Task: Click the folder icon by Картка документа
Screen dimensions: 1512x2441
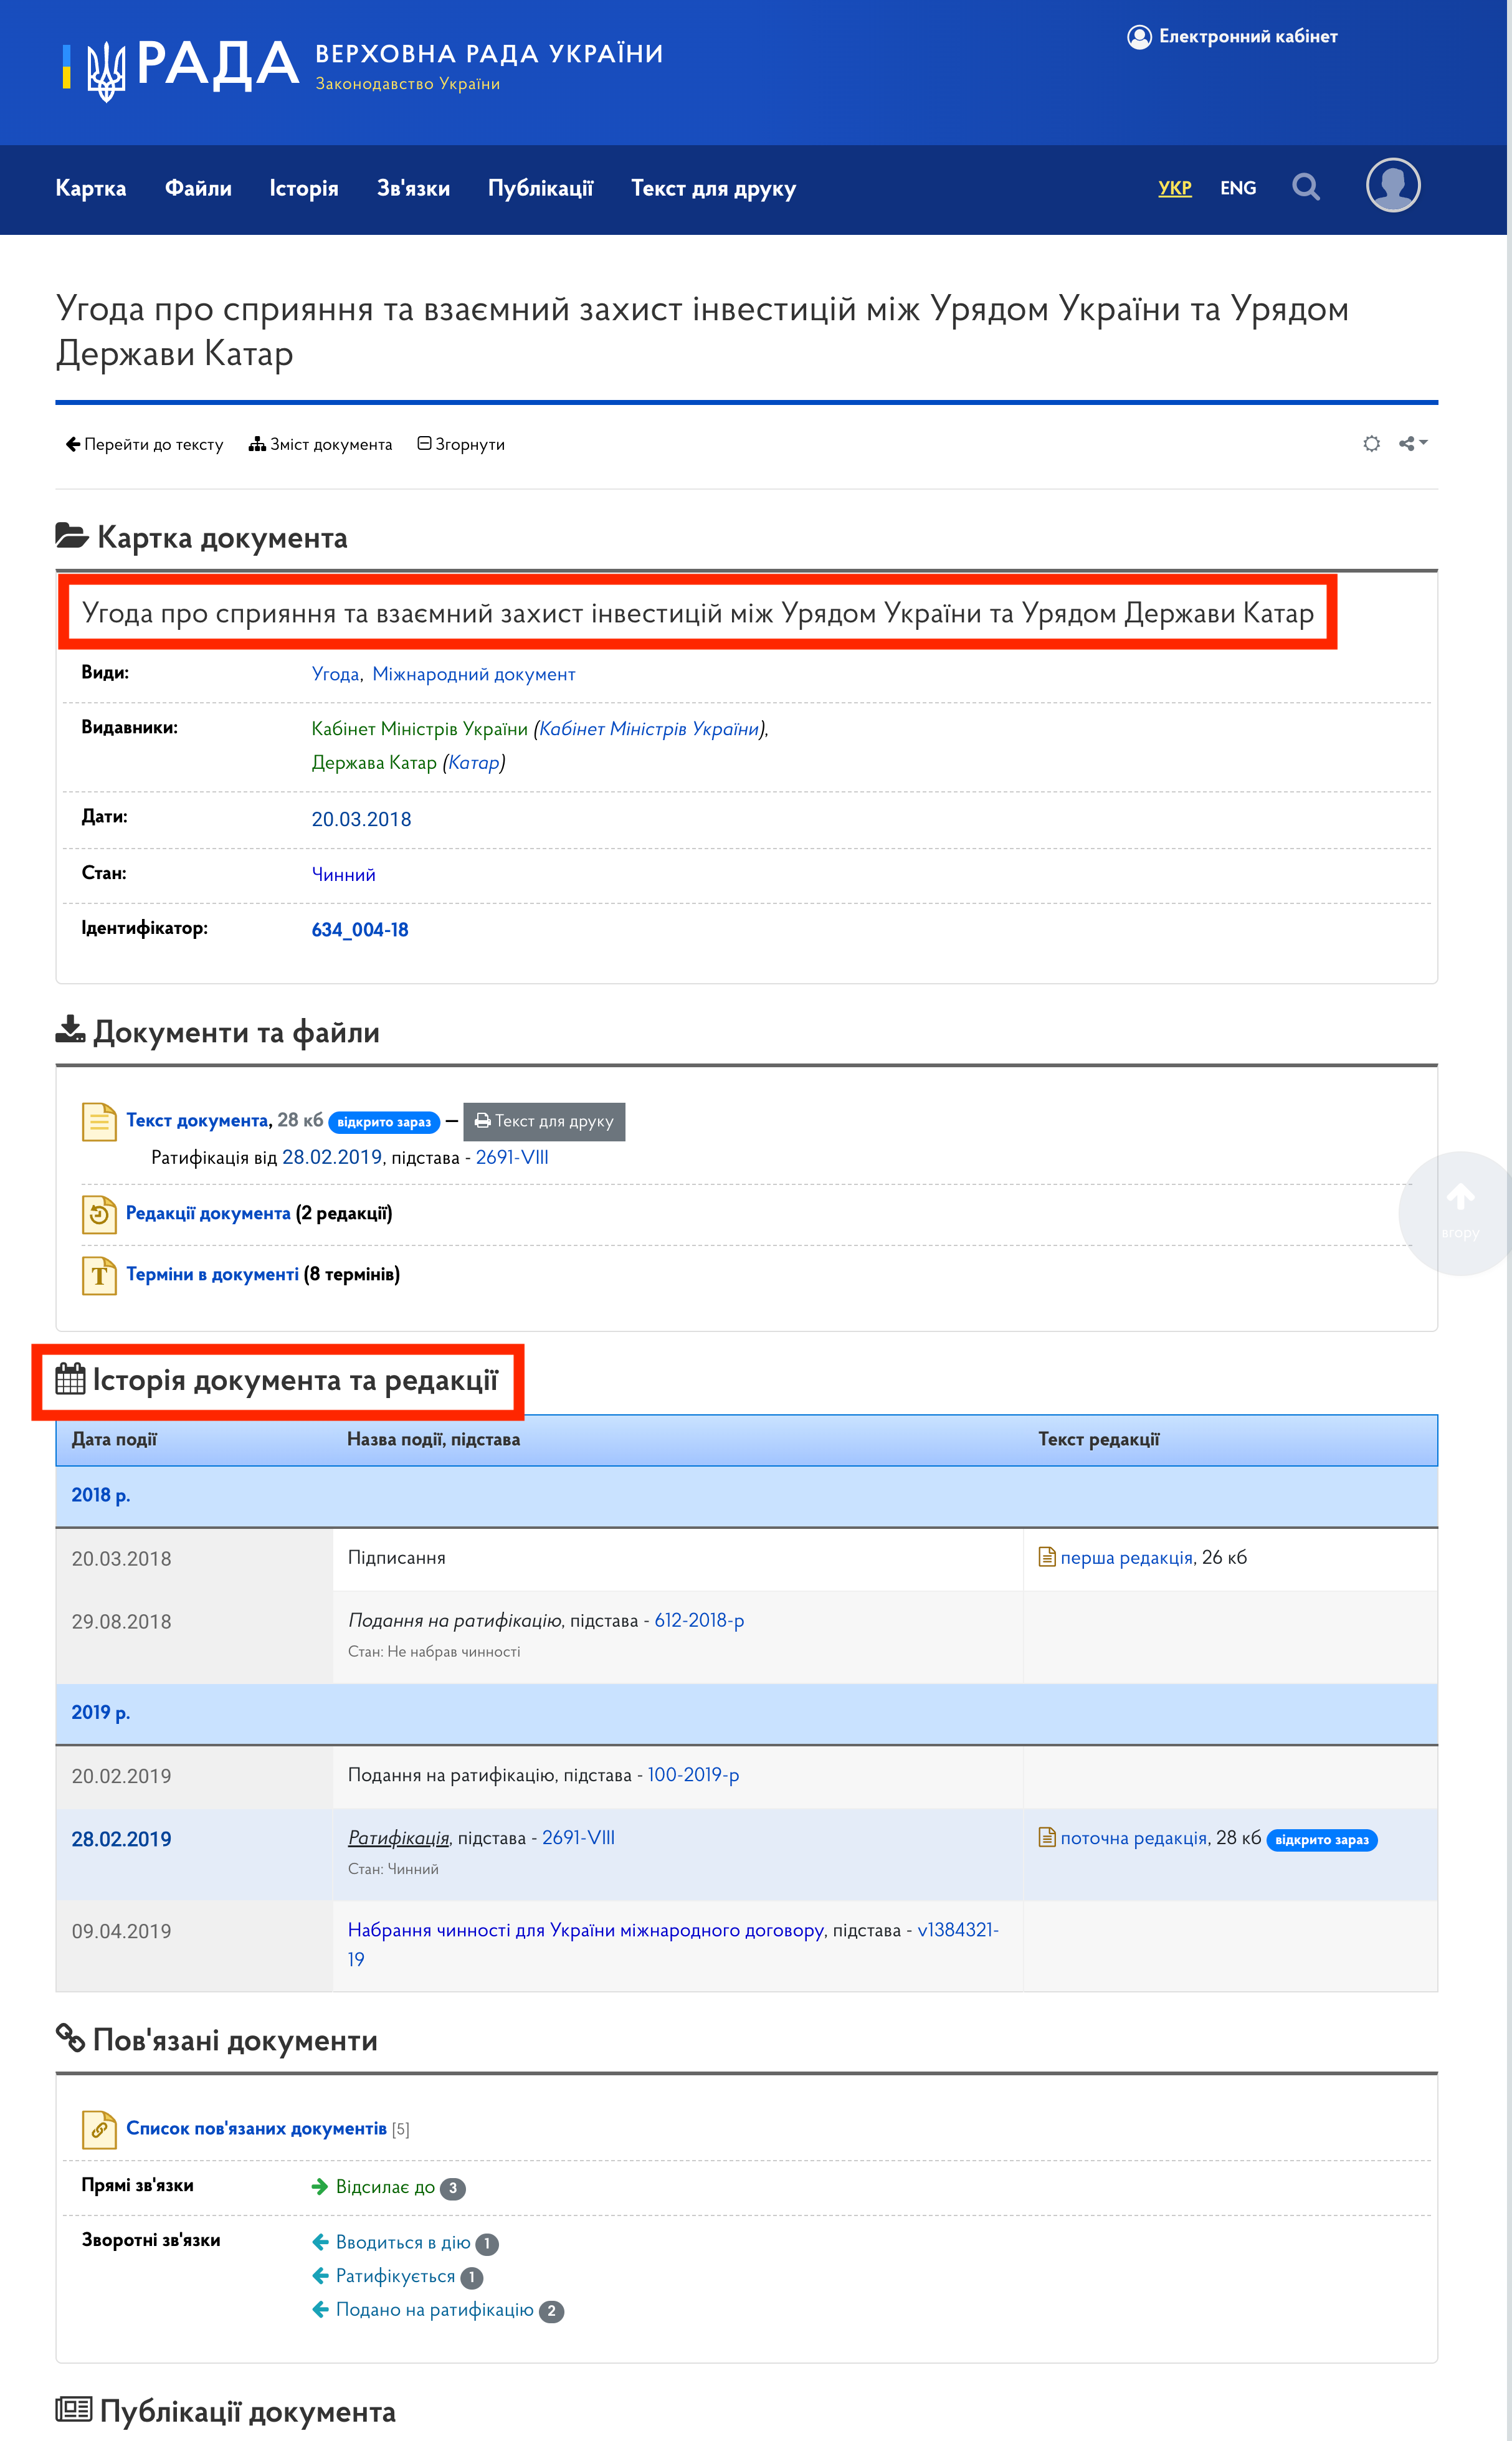Action: [72, 536]
